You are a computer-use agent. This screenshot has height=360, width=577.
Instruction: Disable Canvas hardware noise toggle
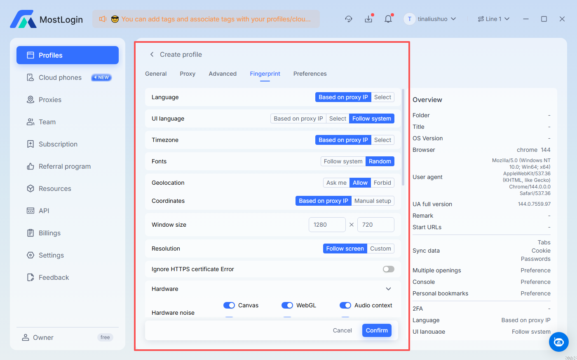click(229, 305)
